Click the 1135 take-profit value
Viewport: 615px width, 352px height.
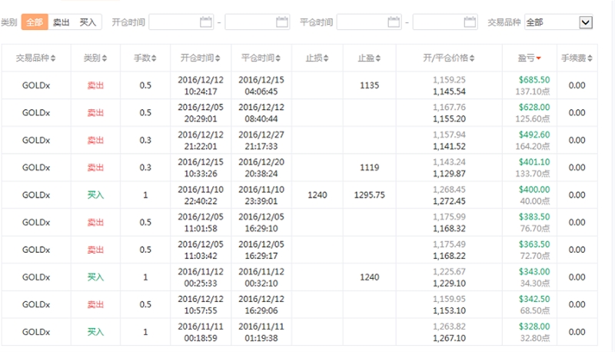pyautogui.click(x=370, y=85)
